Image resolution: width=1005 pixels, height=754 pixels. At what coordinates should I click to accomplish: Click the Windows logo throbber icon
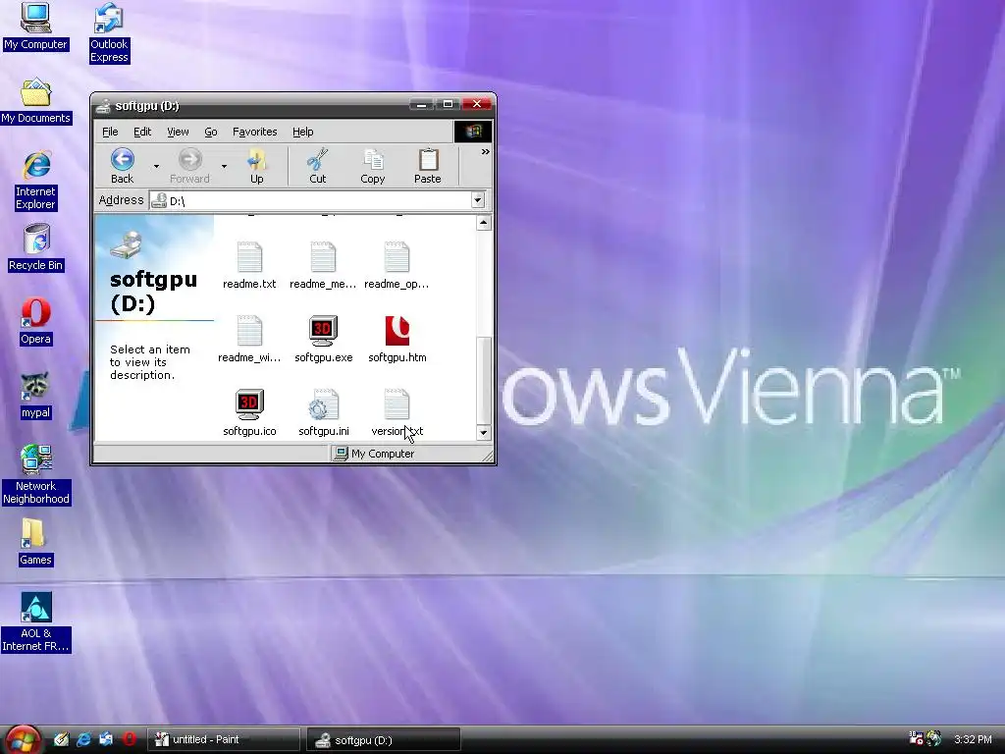click(x=473, y=132)
